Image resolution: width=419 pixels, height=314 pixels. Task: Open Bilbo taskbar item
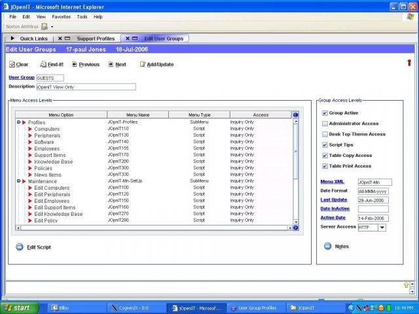pos(76,308)
